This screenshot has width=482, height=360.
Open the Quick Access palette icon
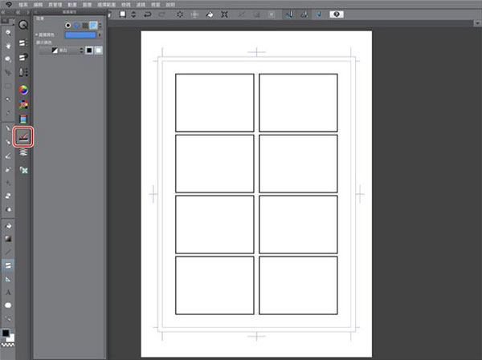(23, 25)
